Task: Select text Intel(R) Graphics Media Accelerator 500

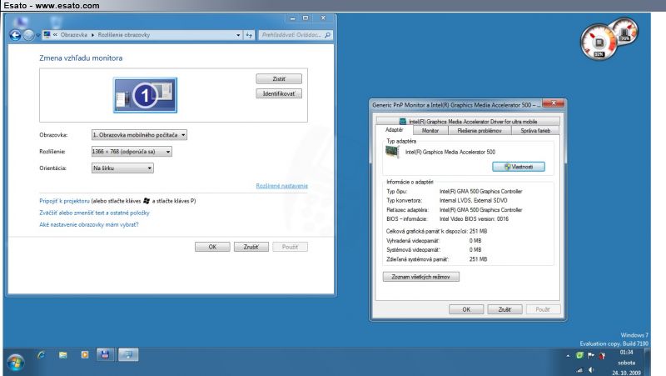Action: click(x=450, y=152)
